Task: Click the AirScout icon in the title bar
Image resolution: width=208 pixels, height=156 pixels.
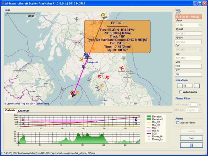Action: click(2, 3)
